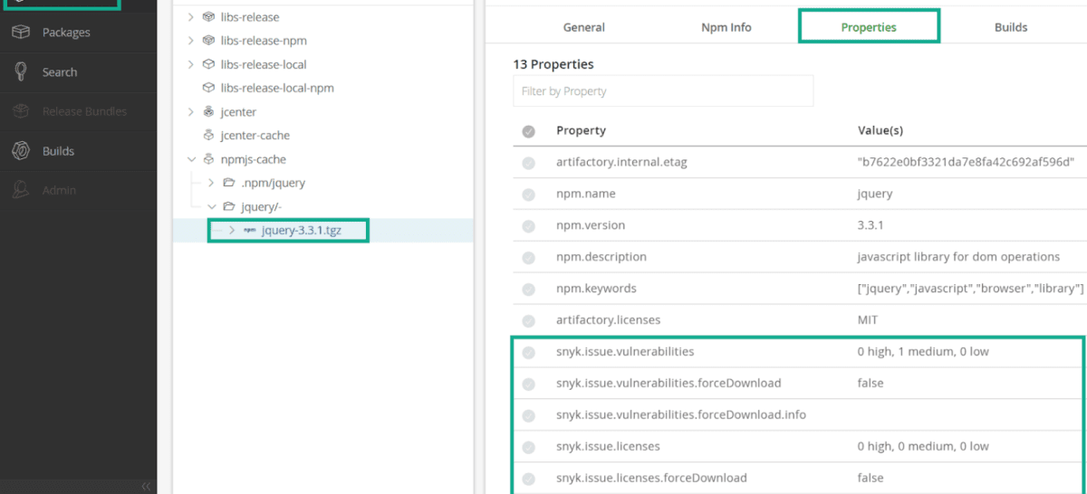This screenshot has width=1087, height=494.
Task: Select artifactory.licenses property checkbox
Action: [x=529, y=320]
